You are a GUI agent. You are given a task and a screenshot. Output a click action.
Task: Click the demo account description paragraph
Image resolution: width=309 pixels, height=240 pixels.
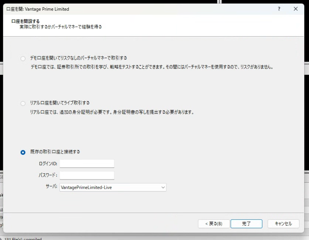152,67
